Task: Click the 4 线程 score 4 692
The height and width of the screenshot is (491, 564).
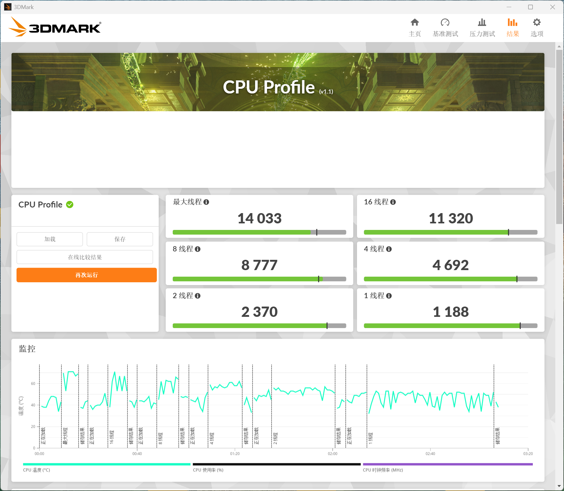Action: point(451,265)
